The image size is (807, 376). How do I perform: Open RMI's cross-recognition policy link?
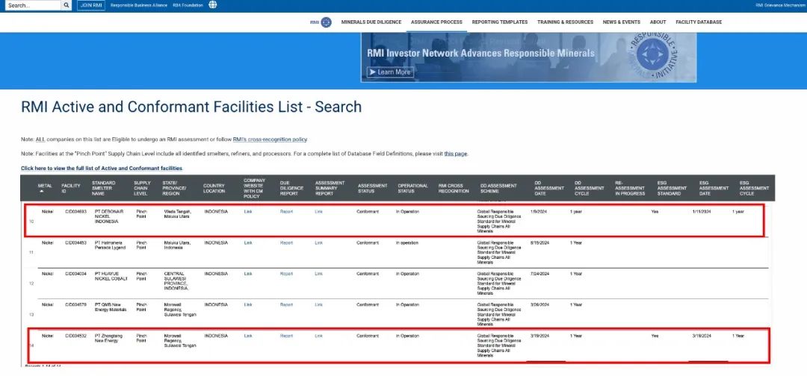click(270, 140)
